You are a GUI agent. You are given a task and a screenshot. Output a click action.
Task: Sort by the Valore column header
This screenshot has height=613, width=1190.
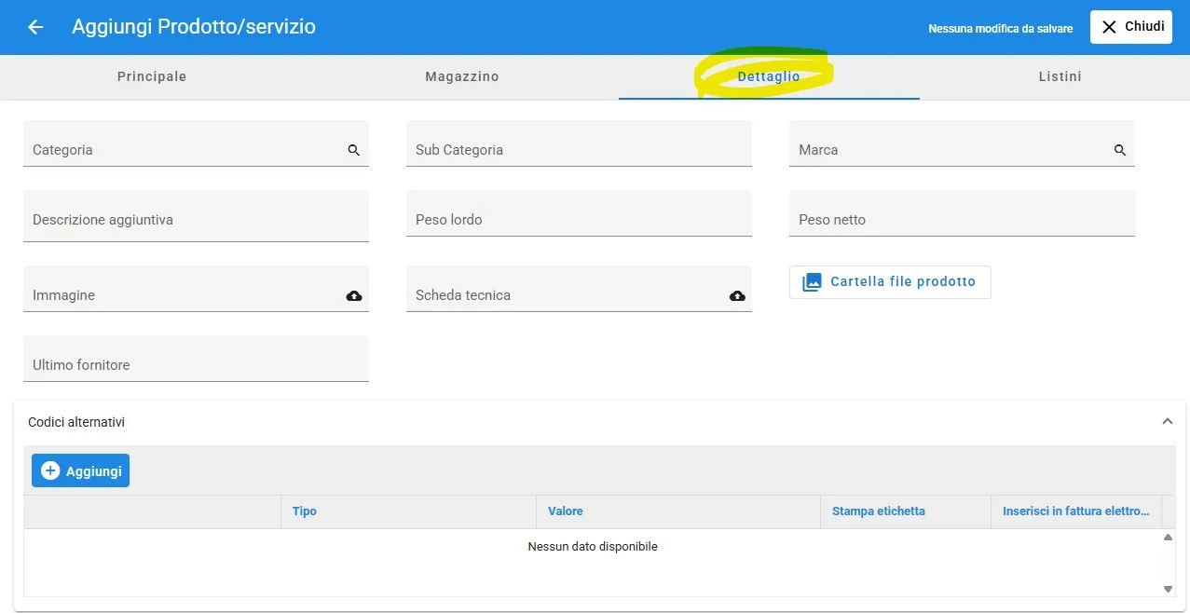566,511
